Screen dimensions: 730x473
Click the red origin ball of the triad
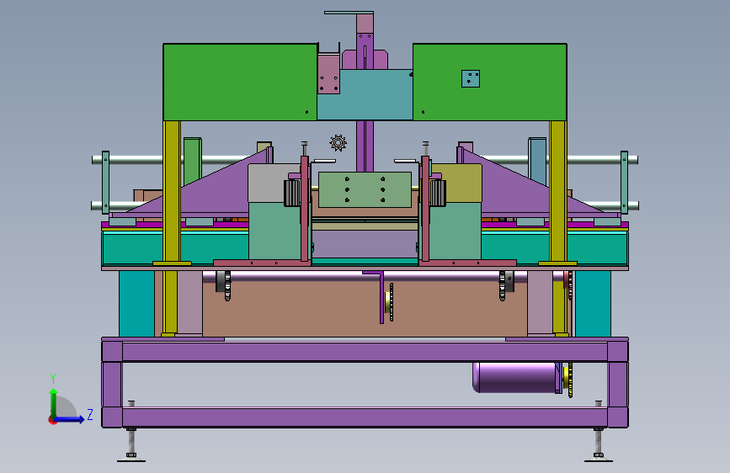point(52,420)
